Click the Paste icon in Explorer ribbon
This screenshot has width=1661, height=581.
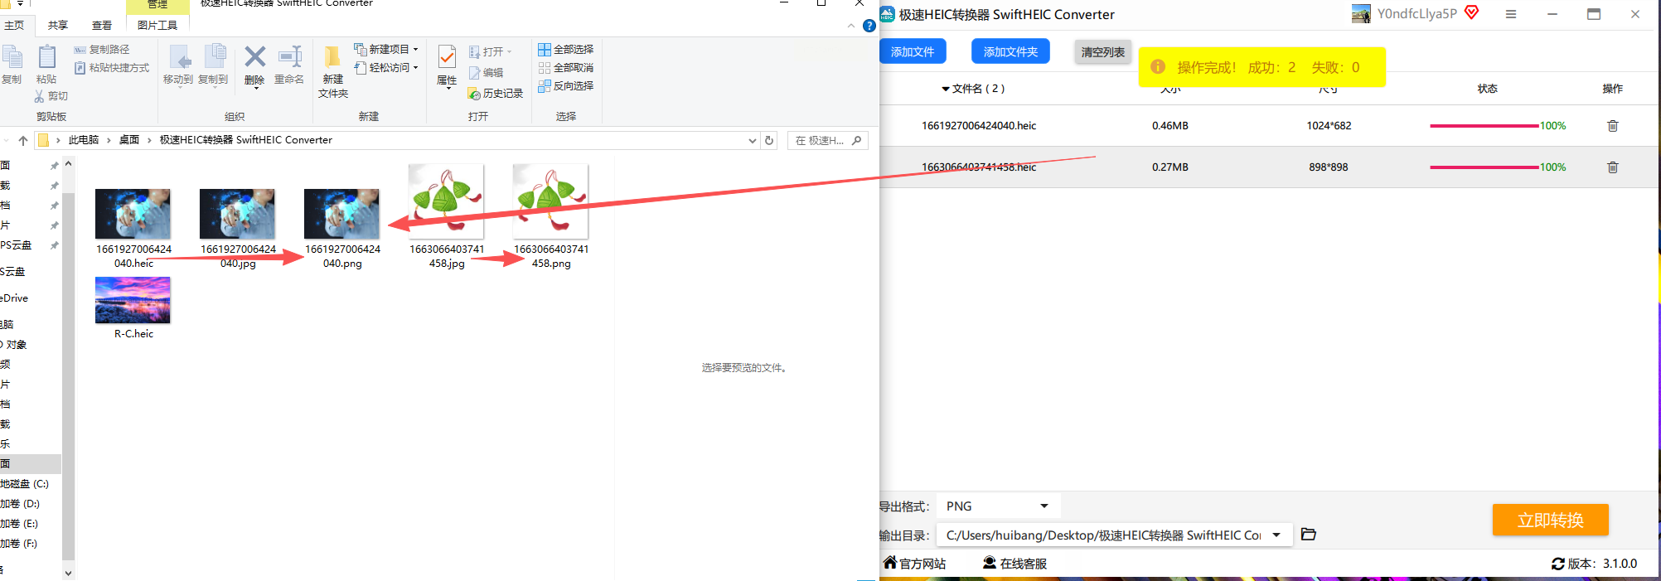pos(46,57)
